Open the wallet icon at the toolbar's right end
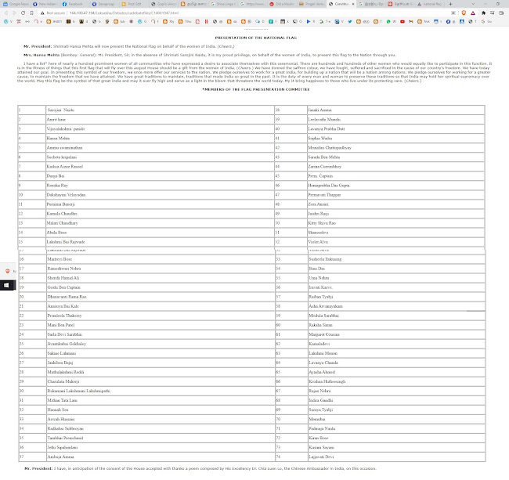Image resolution: width=509 pixels, height=480 pixels. pos(501,13)
